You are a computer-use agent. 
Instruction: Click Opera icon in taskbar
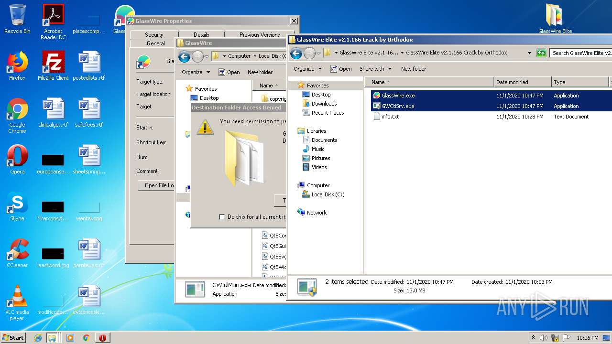(102, 338)
